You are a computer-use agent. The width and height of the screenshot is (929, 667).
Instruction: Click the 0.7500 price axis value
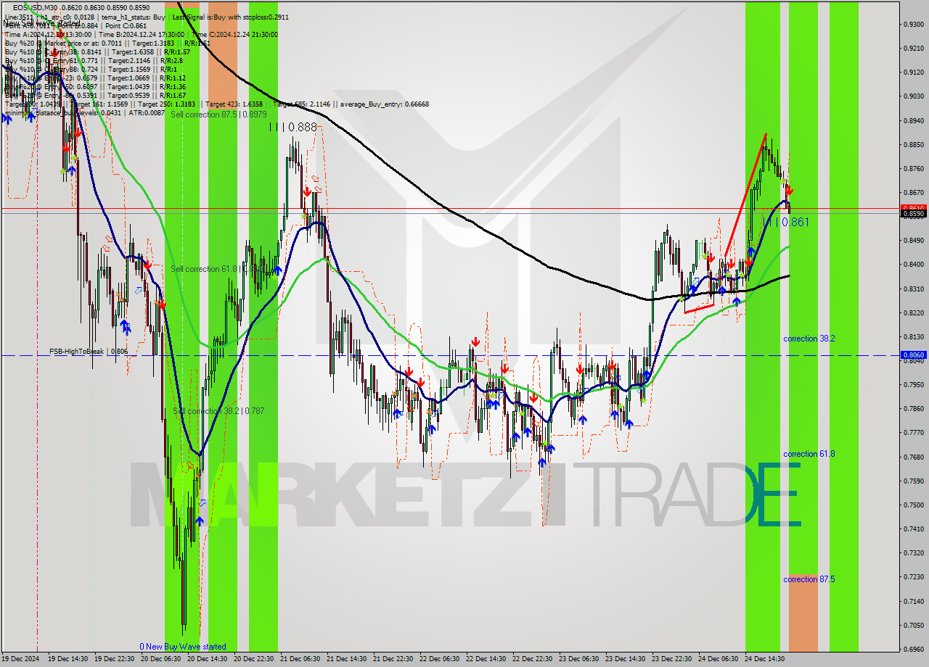[914, 505]
